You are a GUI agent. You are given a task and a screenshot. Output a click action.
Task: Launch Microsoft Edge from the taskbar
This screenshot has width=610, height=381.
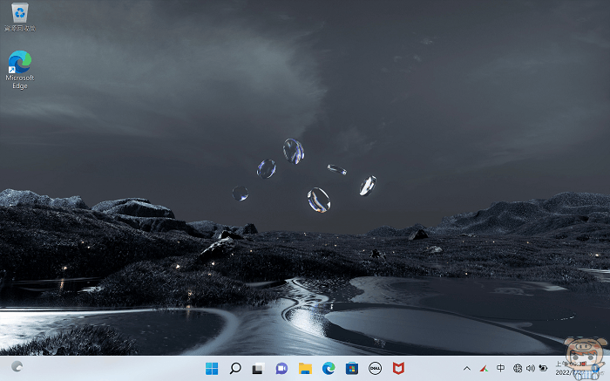[329, 368]
